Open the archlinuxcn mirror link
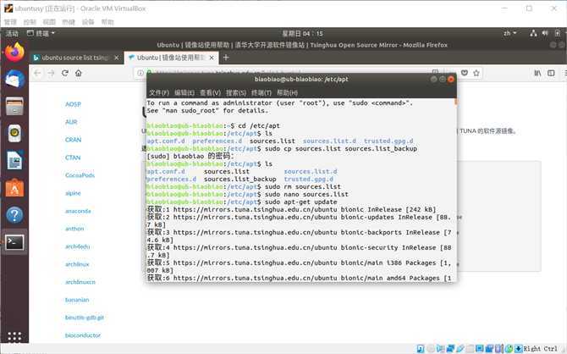 click(80, 282)
